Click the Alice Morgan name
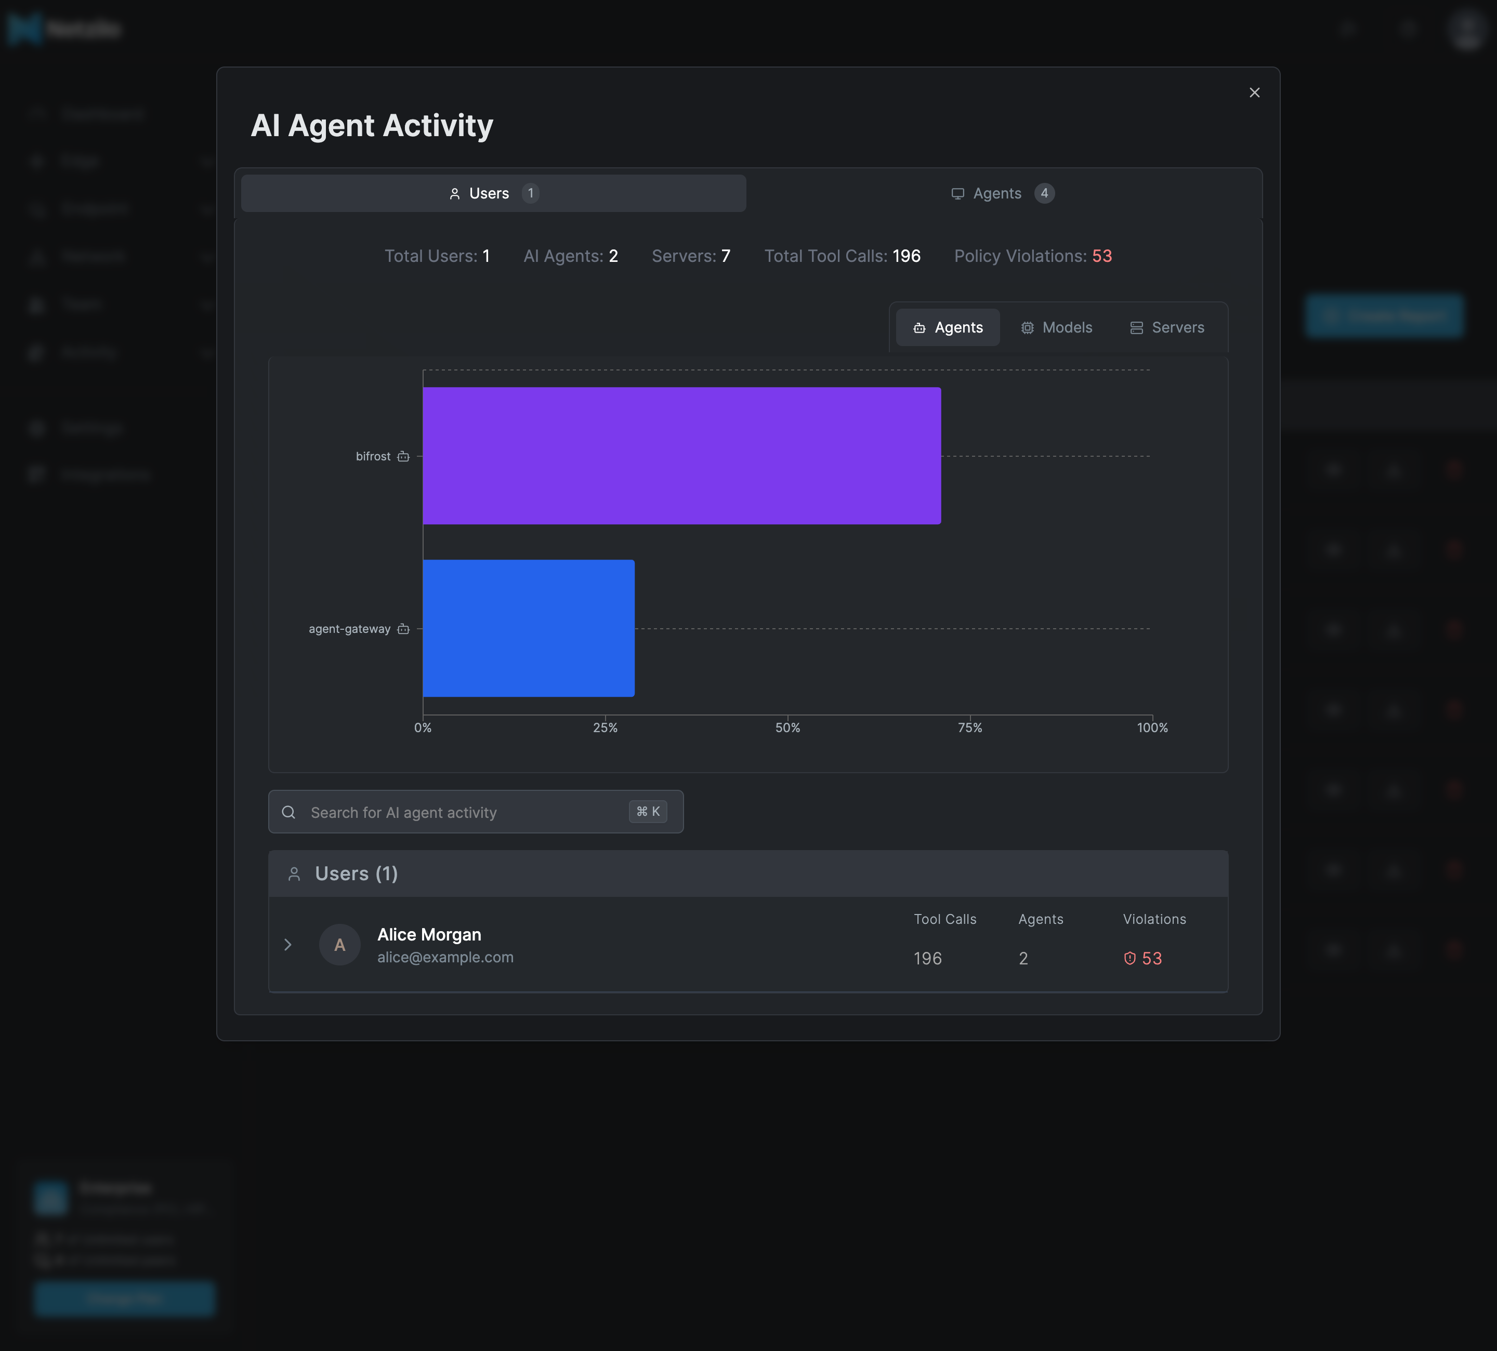Screen dimensions: 1497x1351 [429, 934]
